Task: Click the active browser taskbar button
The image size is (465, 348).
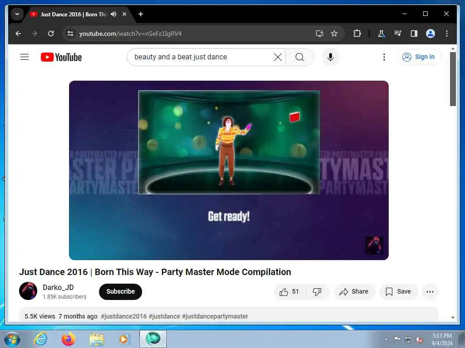Action: click(x=153, y=339)
